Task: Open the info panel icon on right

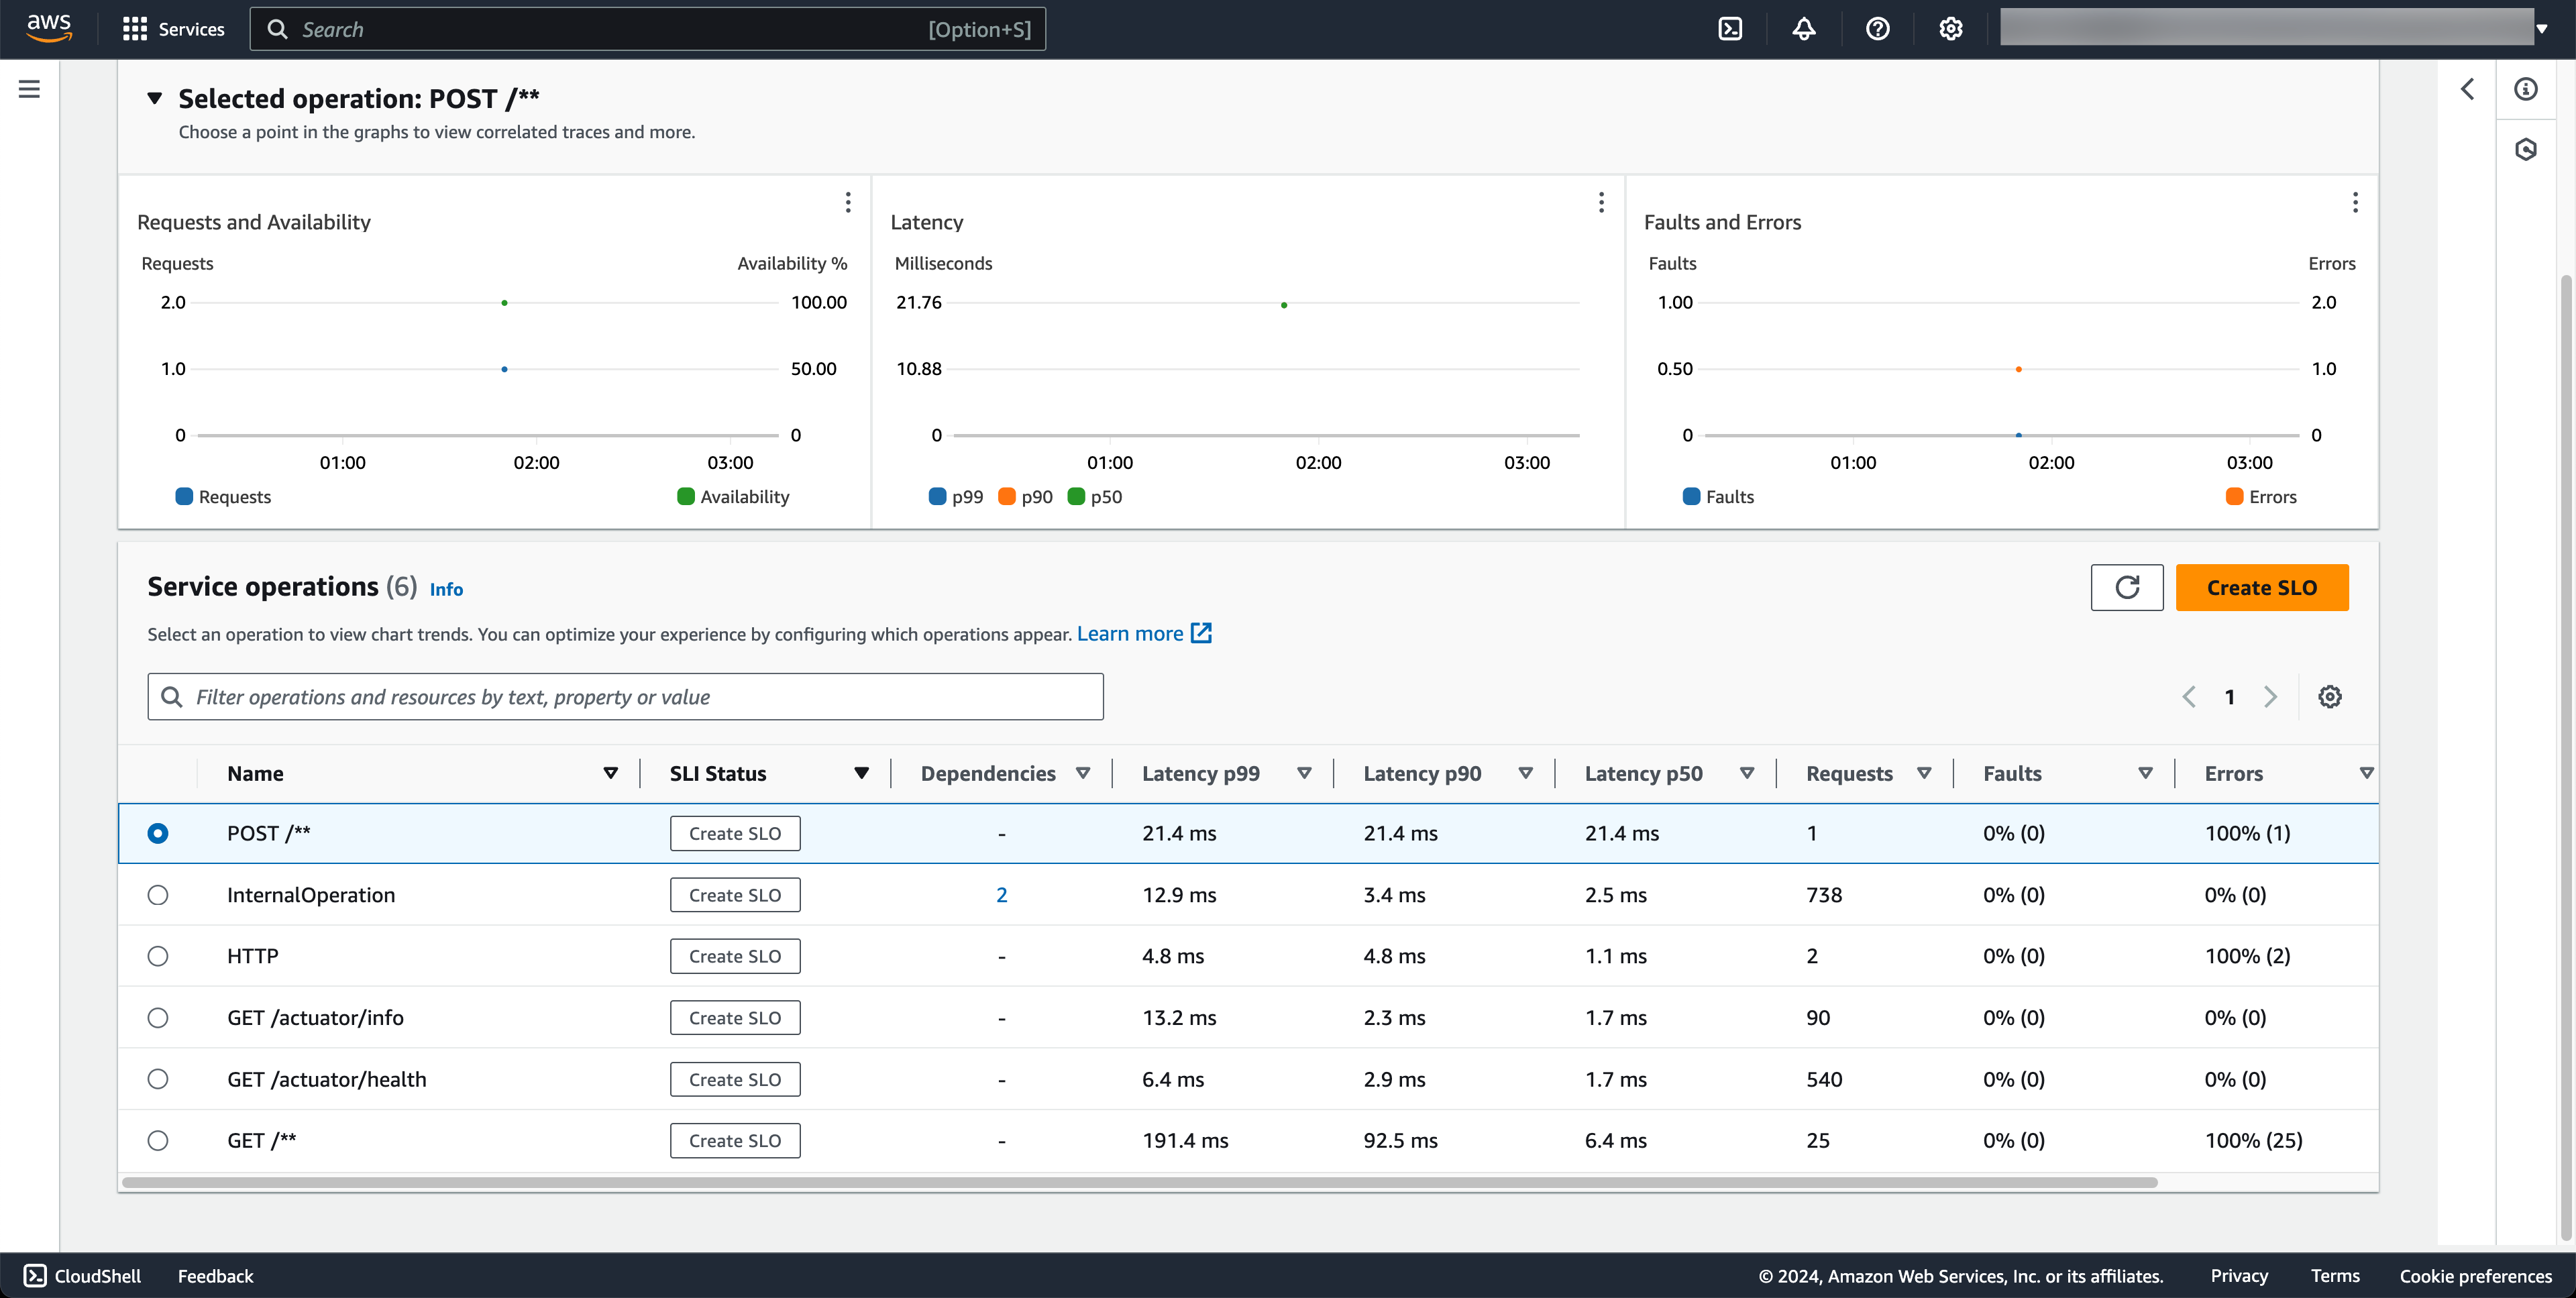Action: pyautogui.click(x=2525, y=89)
